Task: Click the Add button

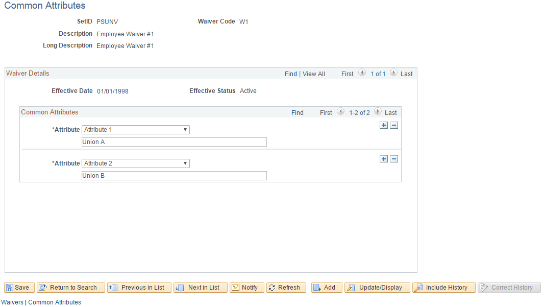Action: [x=327, y=288]
